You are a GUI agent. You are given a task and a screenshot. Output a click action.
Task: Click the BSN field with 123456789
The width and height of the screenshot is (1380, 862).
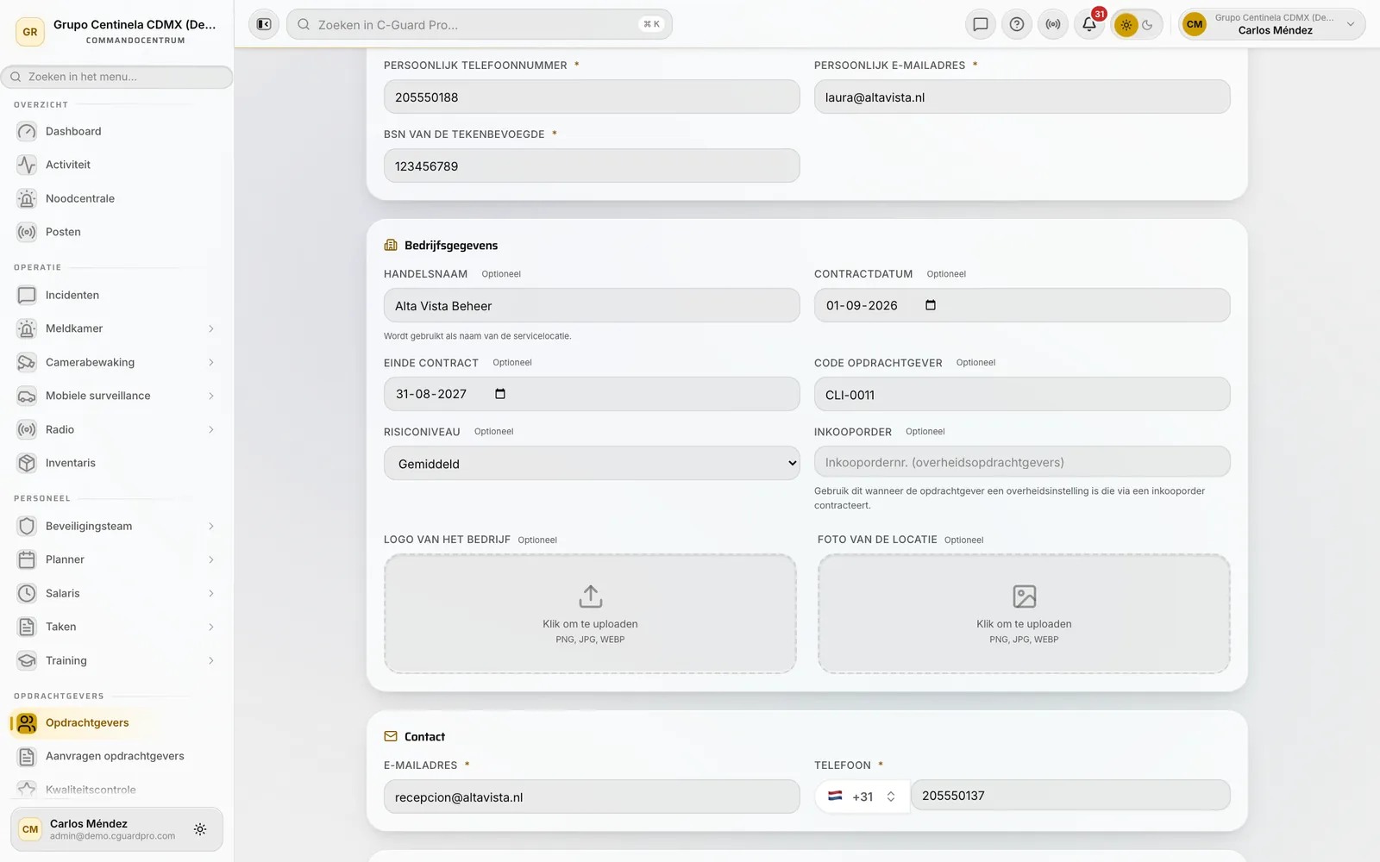click(592, 166)
